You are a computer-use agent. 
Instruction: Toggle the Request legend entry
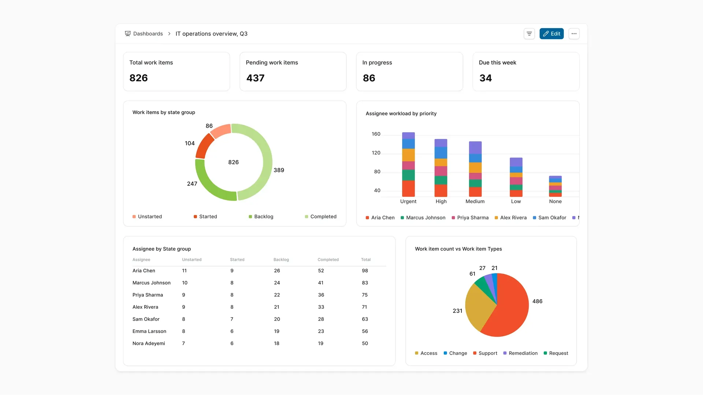point(556,353)
